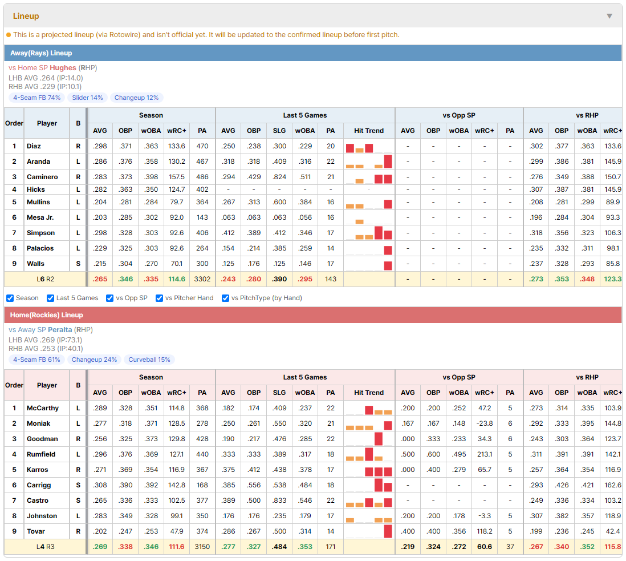Click the Rays L6 R2 summary cell
The height and width of the screenshot is (561, 626).
coord(45,279)
